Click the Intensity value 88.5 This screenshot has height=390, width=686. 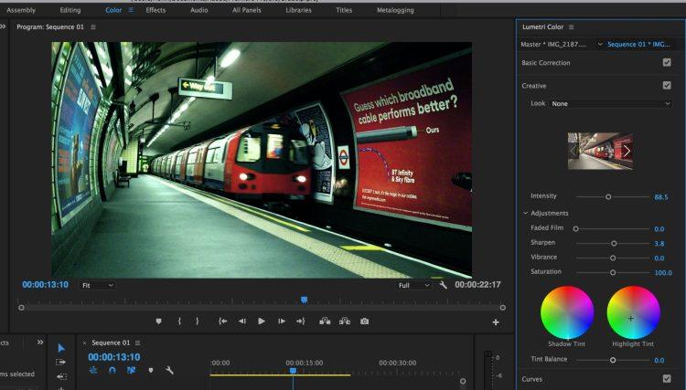661,197
